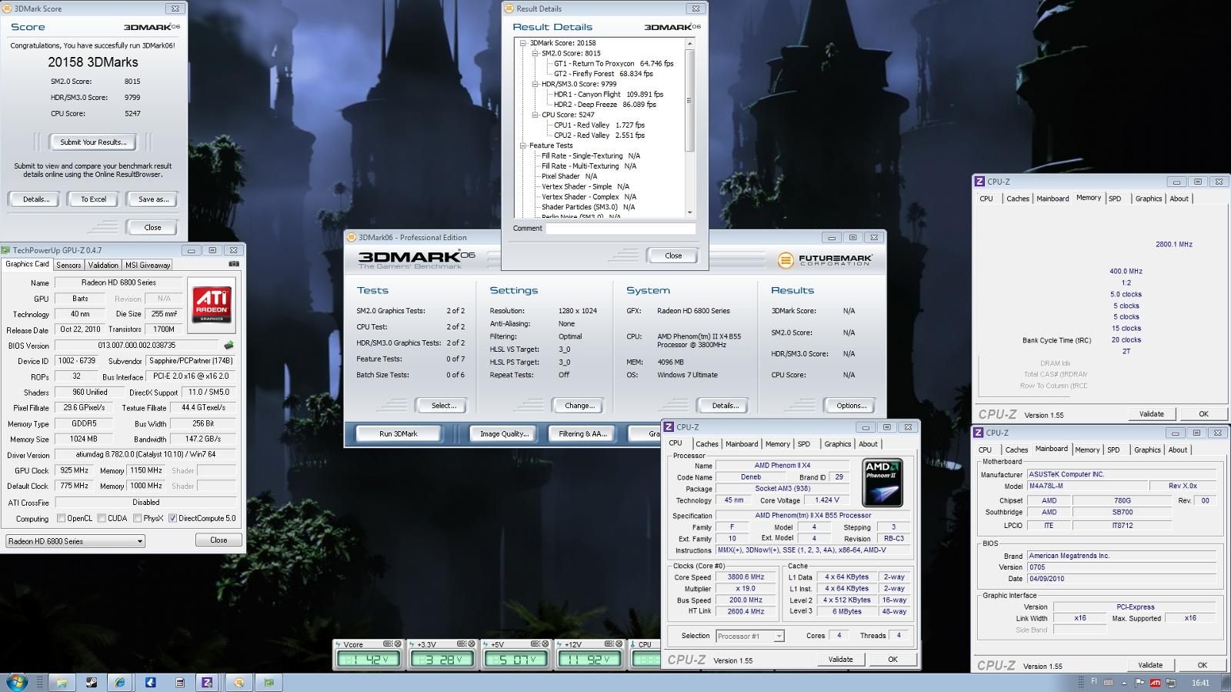Click the Submit Your Results button

coord(93,142)
